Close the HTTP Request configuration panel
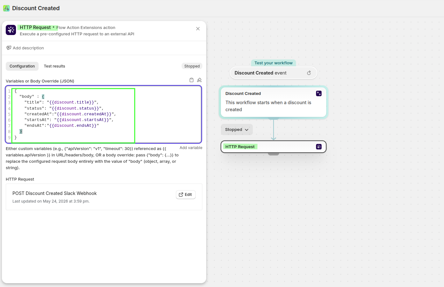Image resolution: width=444 pixels, height=287 pixels. coord(198,29)
